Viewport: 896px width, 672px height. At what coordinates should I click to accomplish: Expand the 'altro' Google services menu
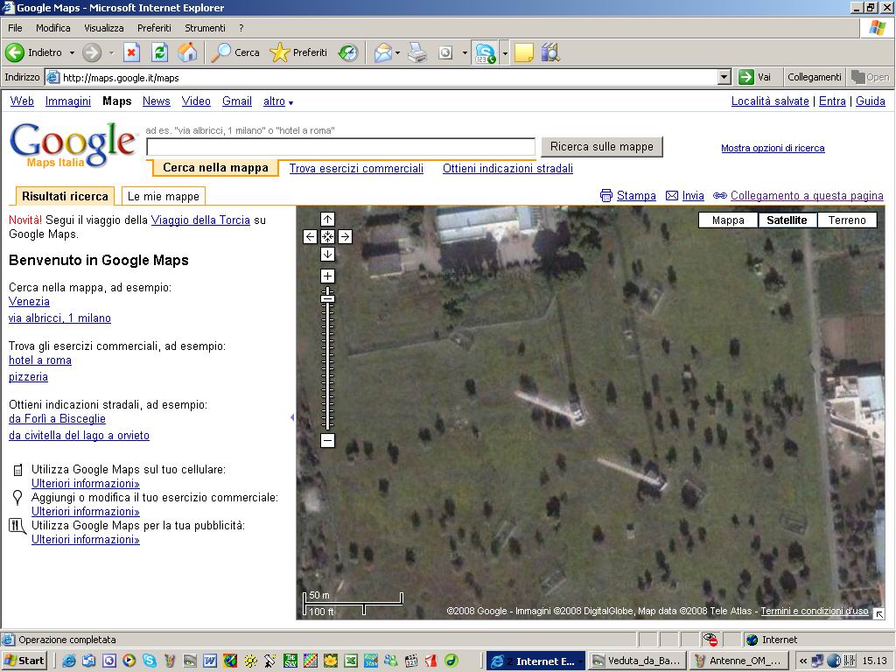click(278, 101)
